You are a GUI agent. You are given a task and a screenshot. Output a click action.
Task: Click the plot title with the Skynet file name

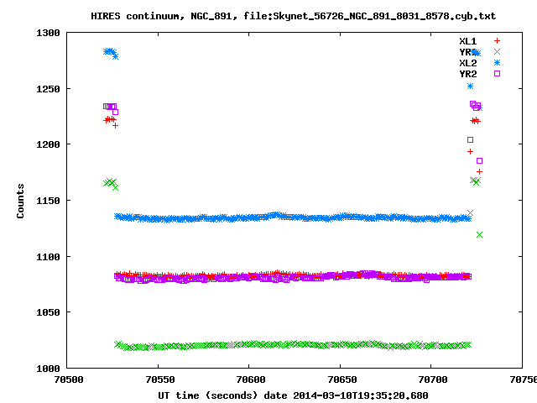[x=293, y=16]
